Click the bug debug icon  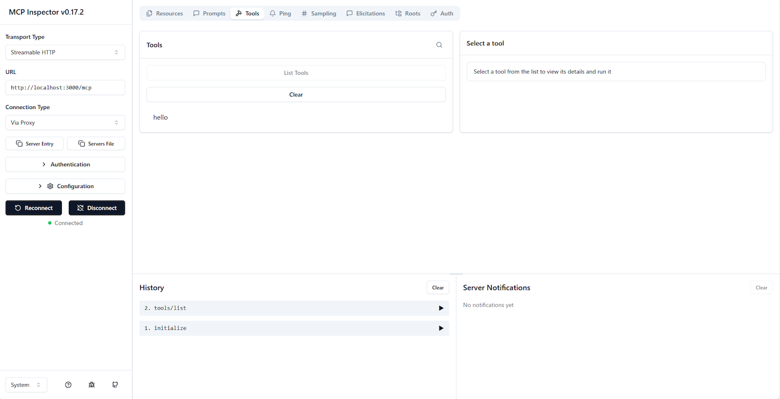pos(92,385)
